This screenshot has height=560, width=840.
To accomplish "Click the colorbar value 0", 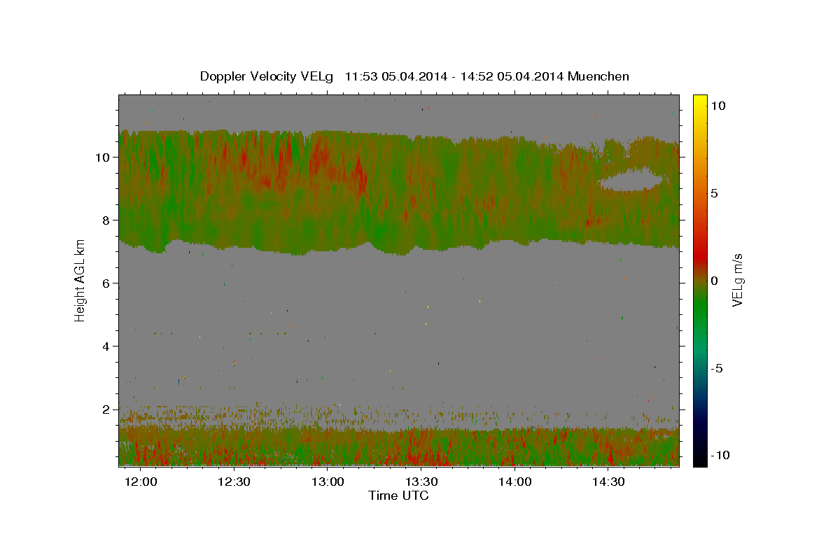I will [x=715, y=281].
